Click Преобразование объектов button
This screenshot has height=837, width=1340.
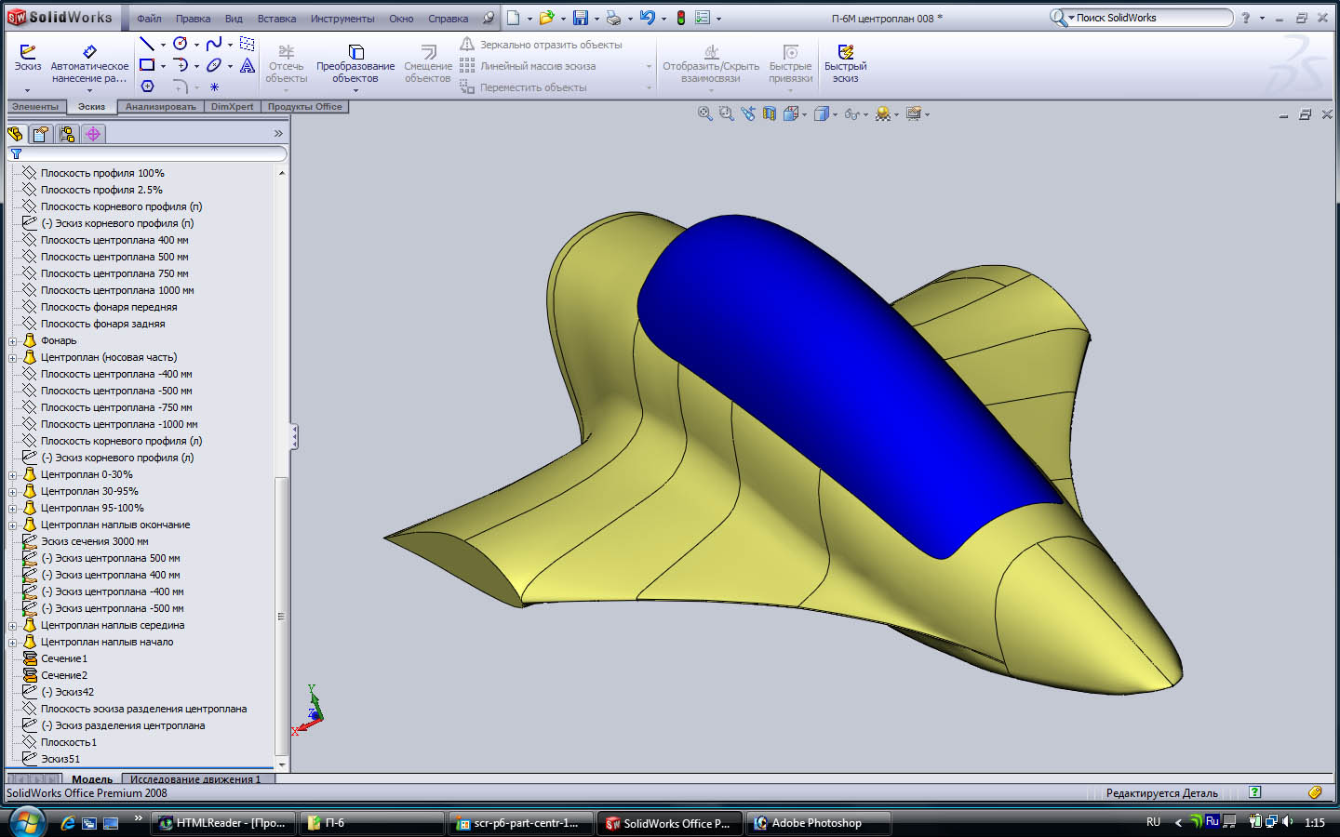point(355,63)
